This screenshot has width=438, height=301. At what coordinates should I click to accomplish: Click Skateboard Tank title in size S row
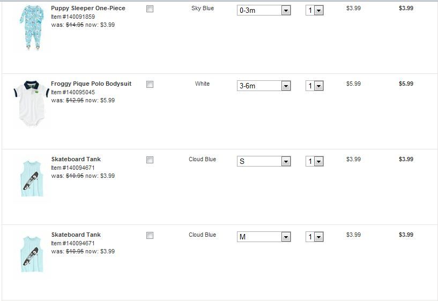[x=76, y=160]
